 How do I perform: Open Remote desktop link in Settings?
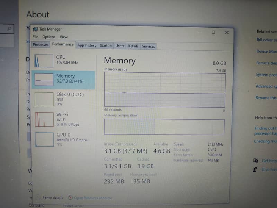[x=267, y=63]
